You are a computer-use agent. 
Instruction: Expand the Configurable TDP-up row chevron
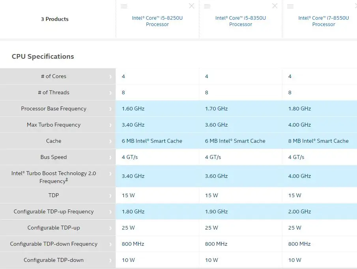tap(110, 228)
